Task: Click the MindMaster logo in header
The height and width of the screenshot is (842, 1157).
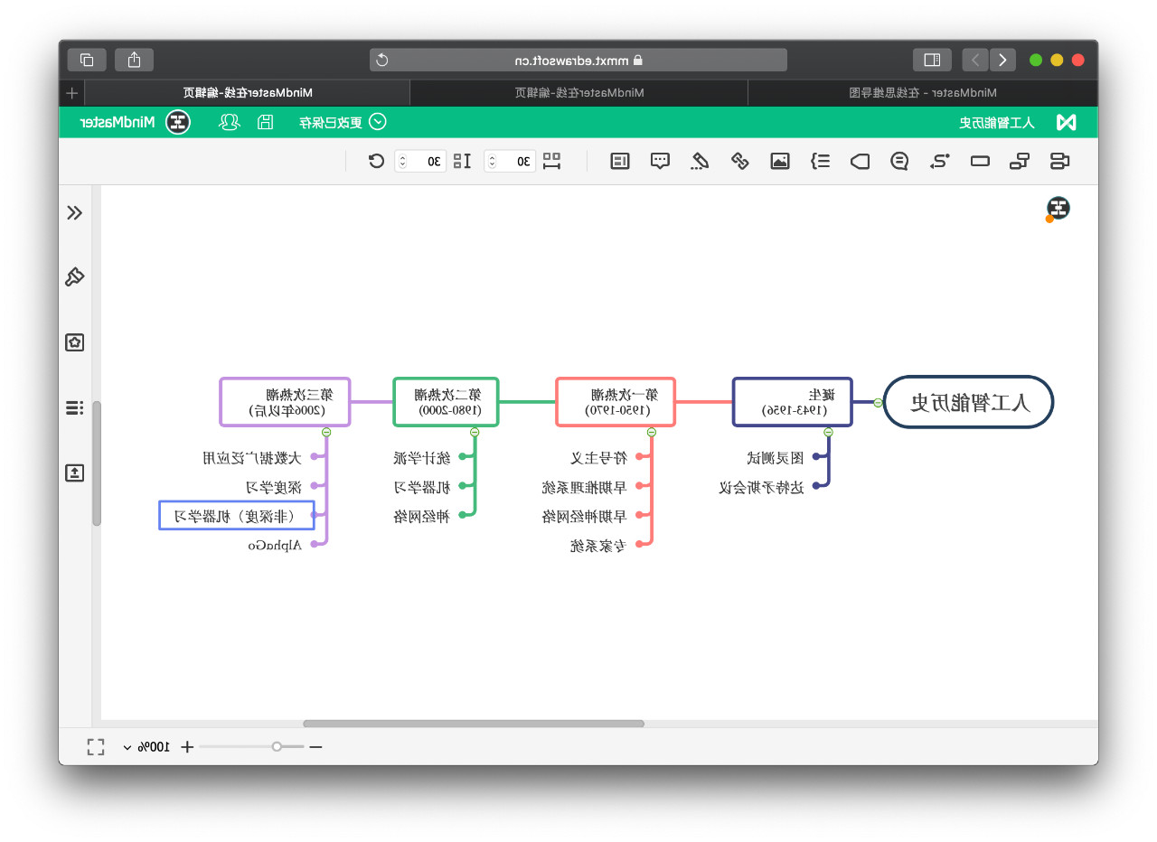Action: 1067,122
